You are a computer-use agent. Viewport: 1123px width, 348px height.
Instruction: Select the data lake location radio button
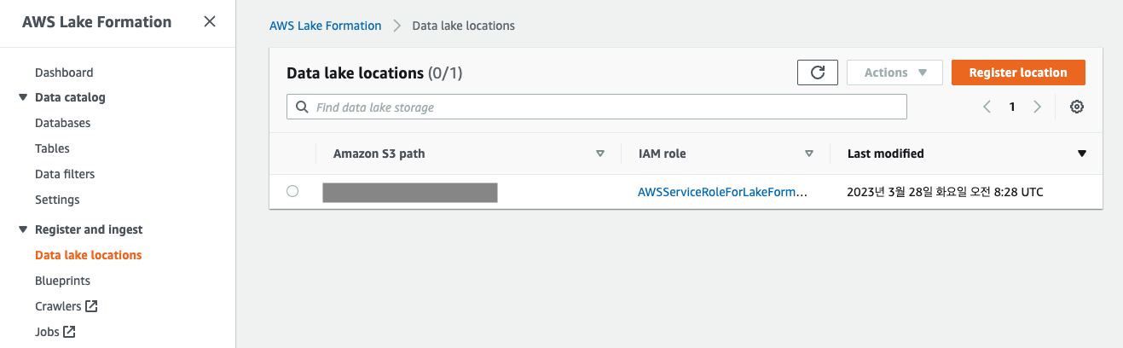coord(292,191)
